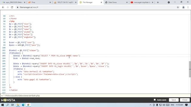Open the Chrome three-dot menu
The width and height of the screenshot is (191, 107).
(x=188, y=7)
